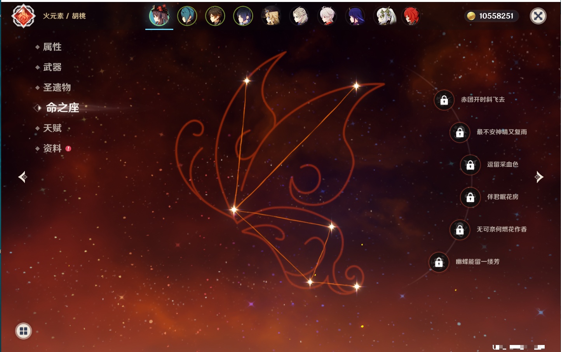This screenshot has width=561, height=352.
Task: Click the Mora balance 10558251
Action: pos(496,16)
